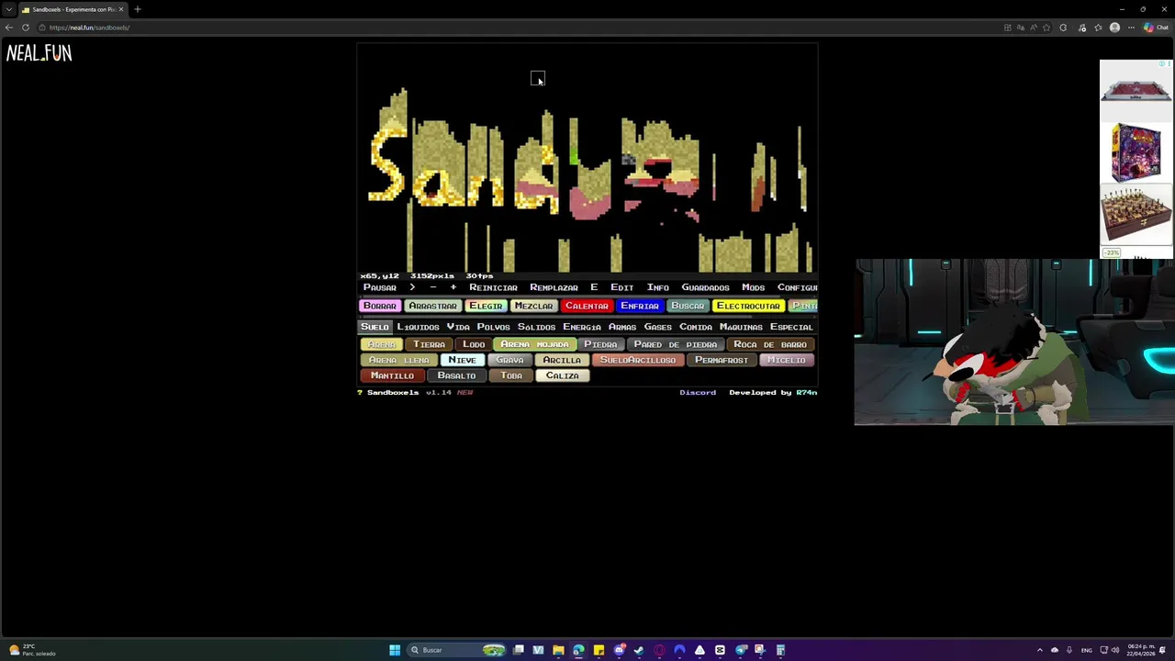Open the Discord link

pos(698,392)
